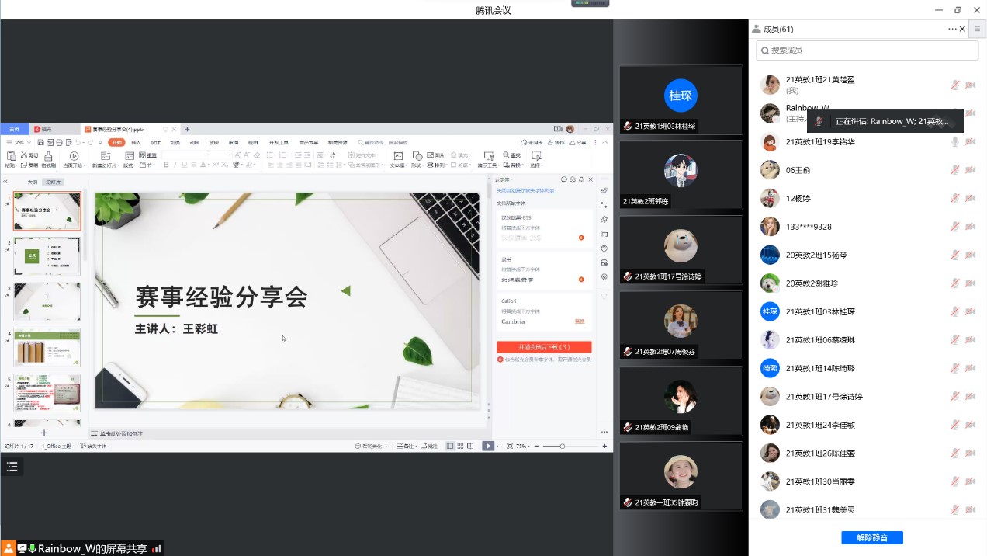Viewport: 987px width, 556px height.
Task: Open the 75% zoom level dropdown
Action: [523, 447]
